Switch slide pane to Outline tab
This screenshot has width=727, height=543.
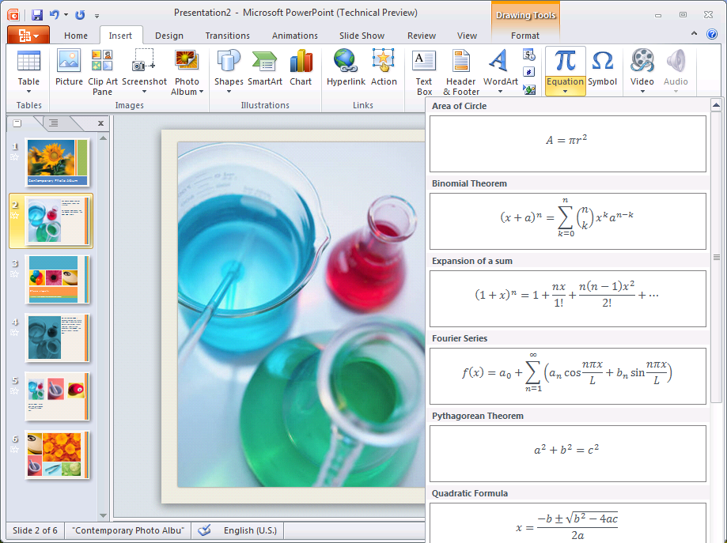[54, 123]
